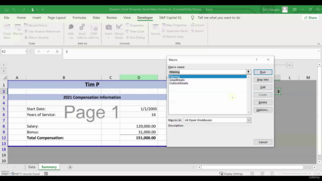Click Macro dialog help question mark

click(257, 60)
